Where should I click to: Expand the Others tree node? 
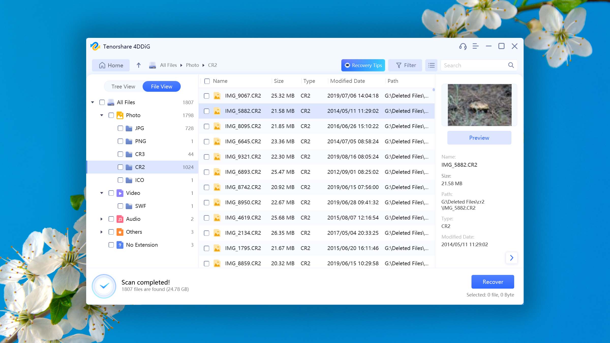click(102, 232)
